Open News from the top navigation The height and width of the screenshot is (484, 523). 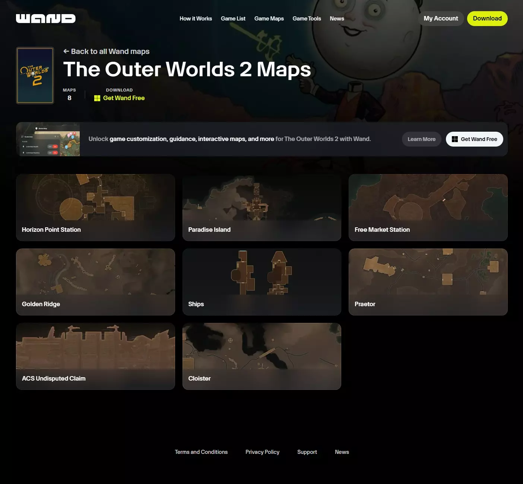[x=337, y=19]
